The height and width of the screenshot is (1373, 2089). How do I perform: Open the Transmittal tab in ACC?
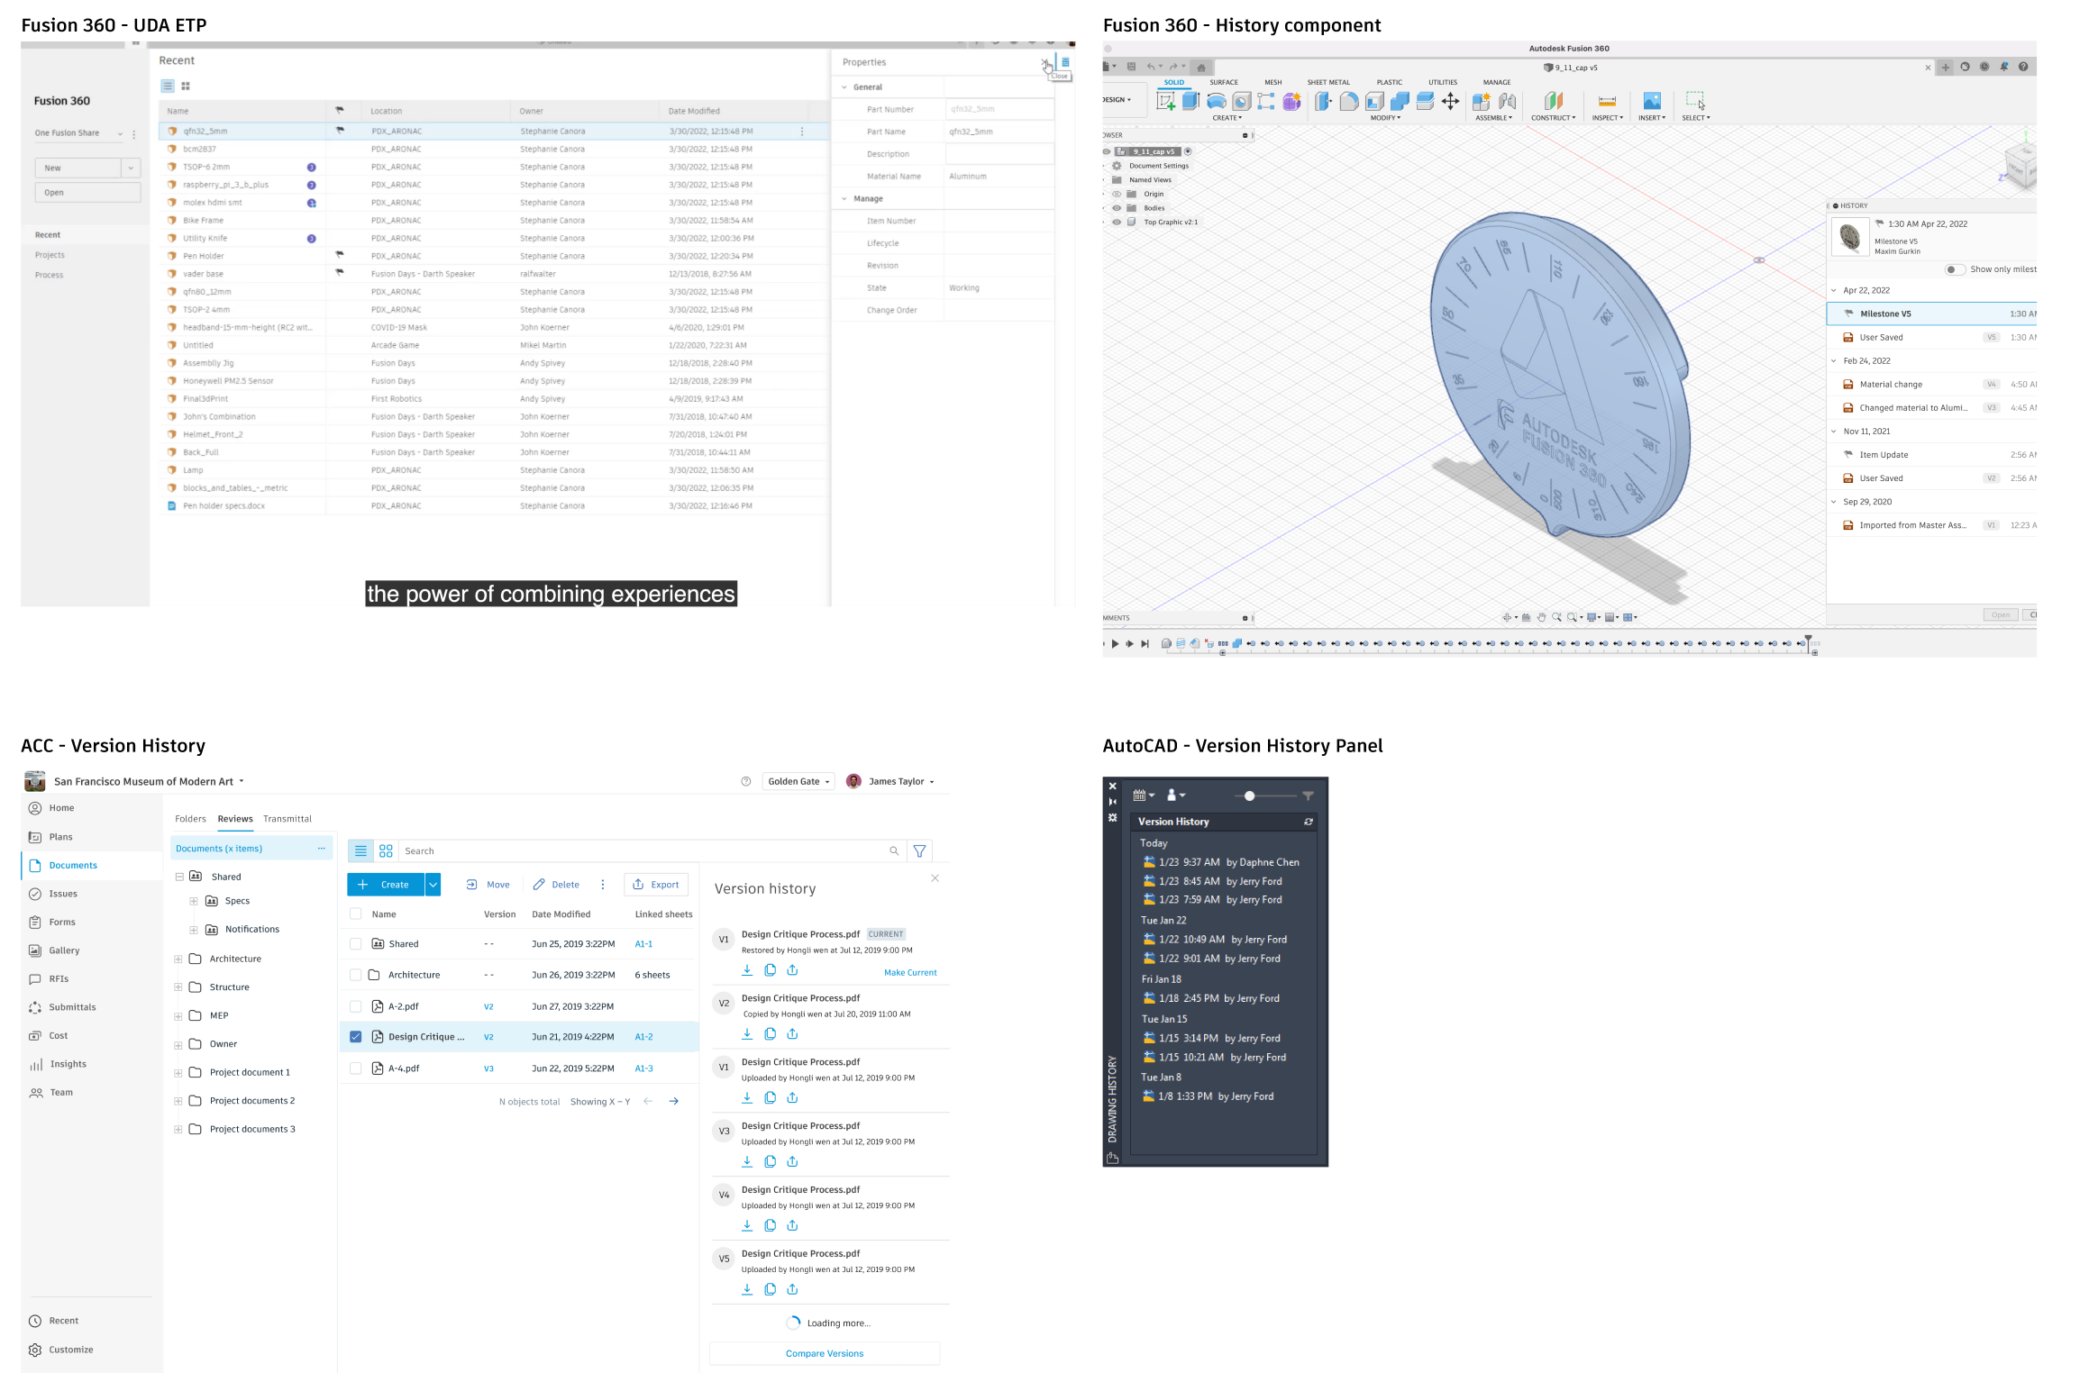[x=287, y=819]
